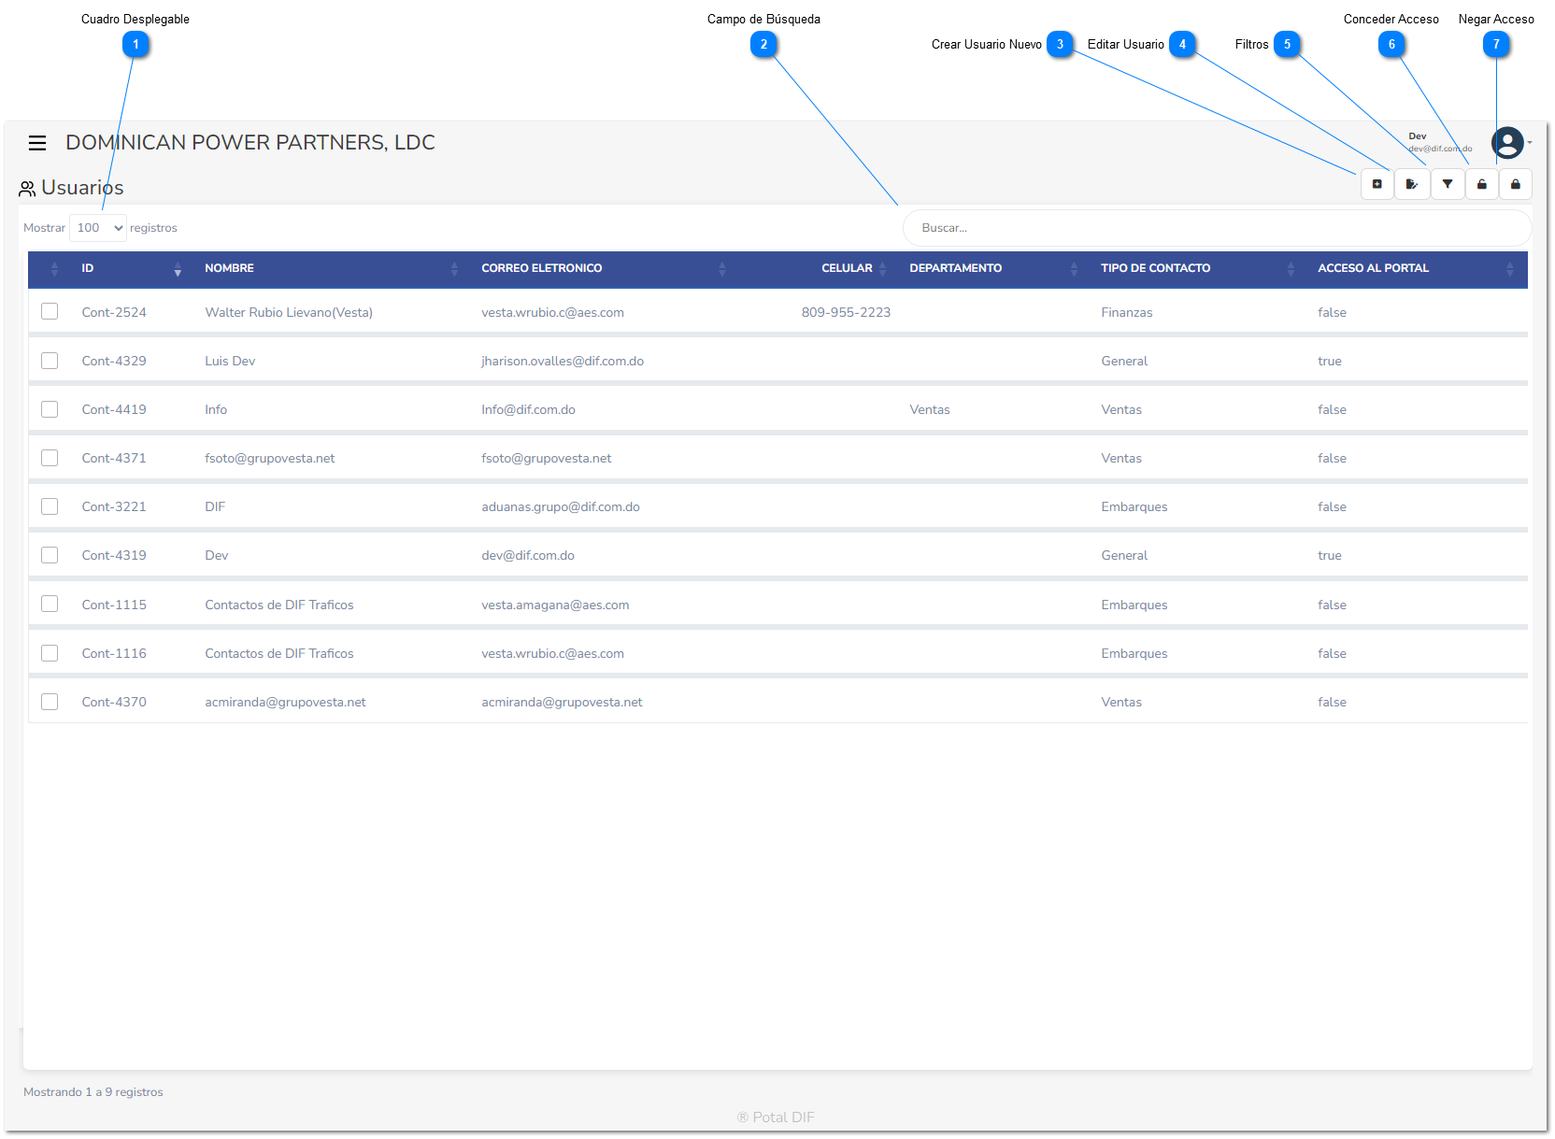Click true access value for Cont-4319
Image resolution: width=1555 pixels, height=1139 pixels.
(x=1330, y=555)
